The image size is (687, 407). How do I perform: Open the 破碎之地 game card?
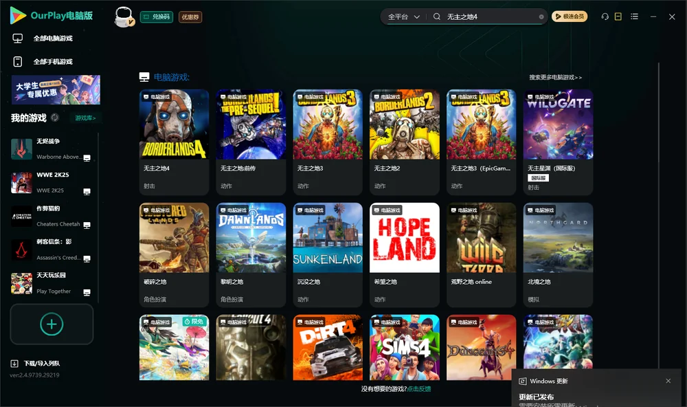pyautogui.click(x=174, y=255)
